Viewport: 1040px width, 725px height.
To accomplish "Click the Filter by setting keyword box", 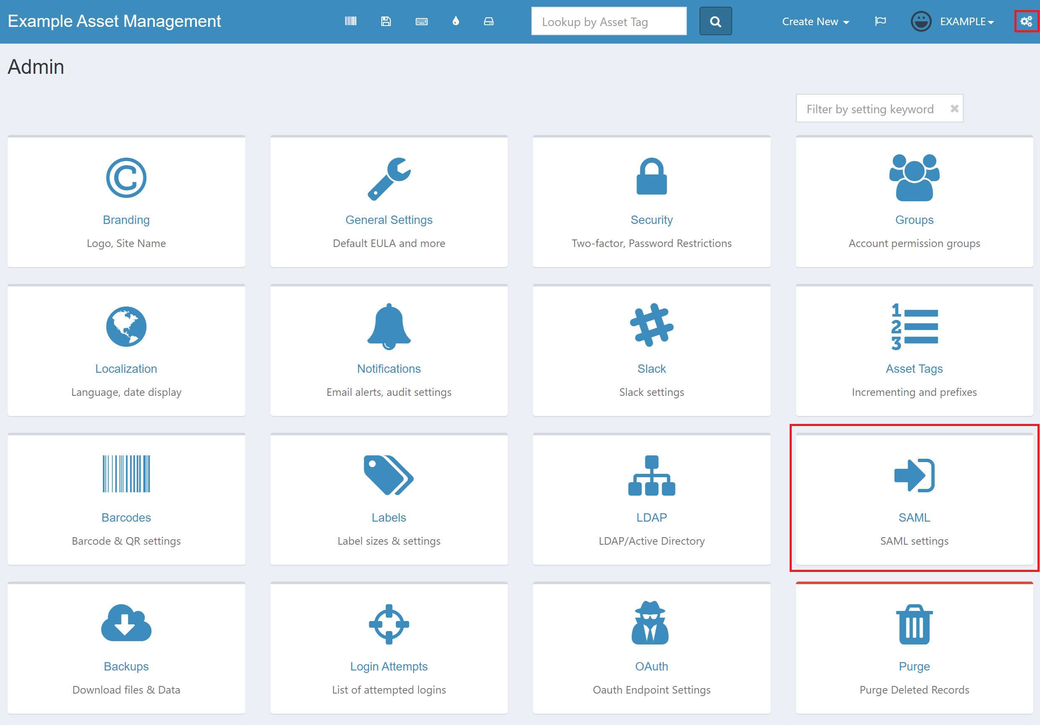I will pos(870,109).
